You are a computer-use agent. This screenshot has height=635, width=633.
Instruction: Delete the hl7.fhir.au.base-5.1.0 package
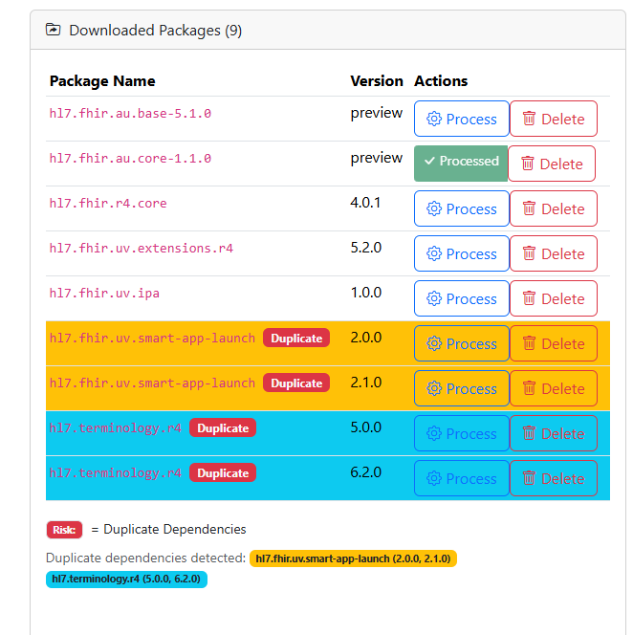point(554,119)
